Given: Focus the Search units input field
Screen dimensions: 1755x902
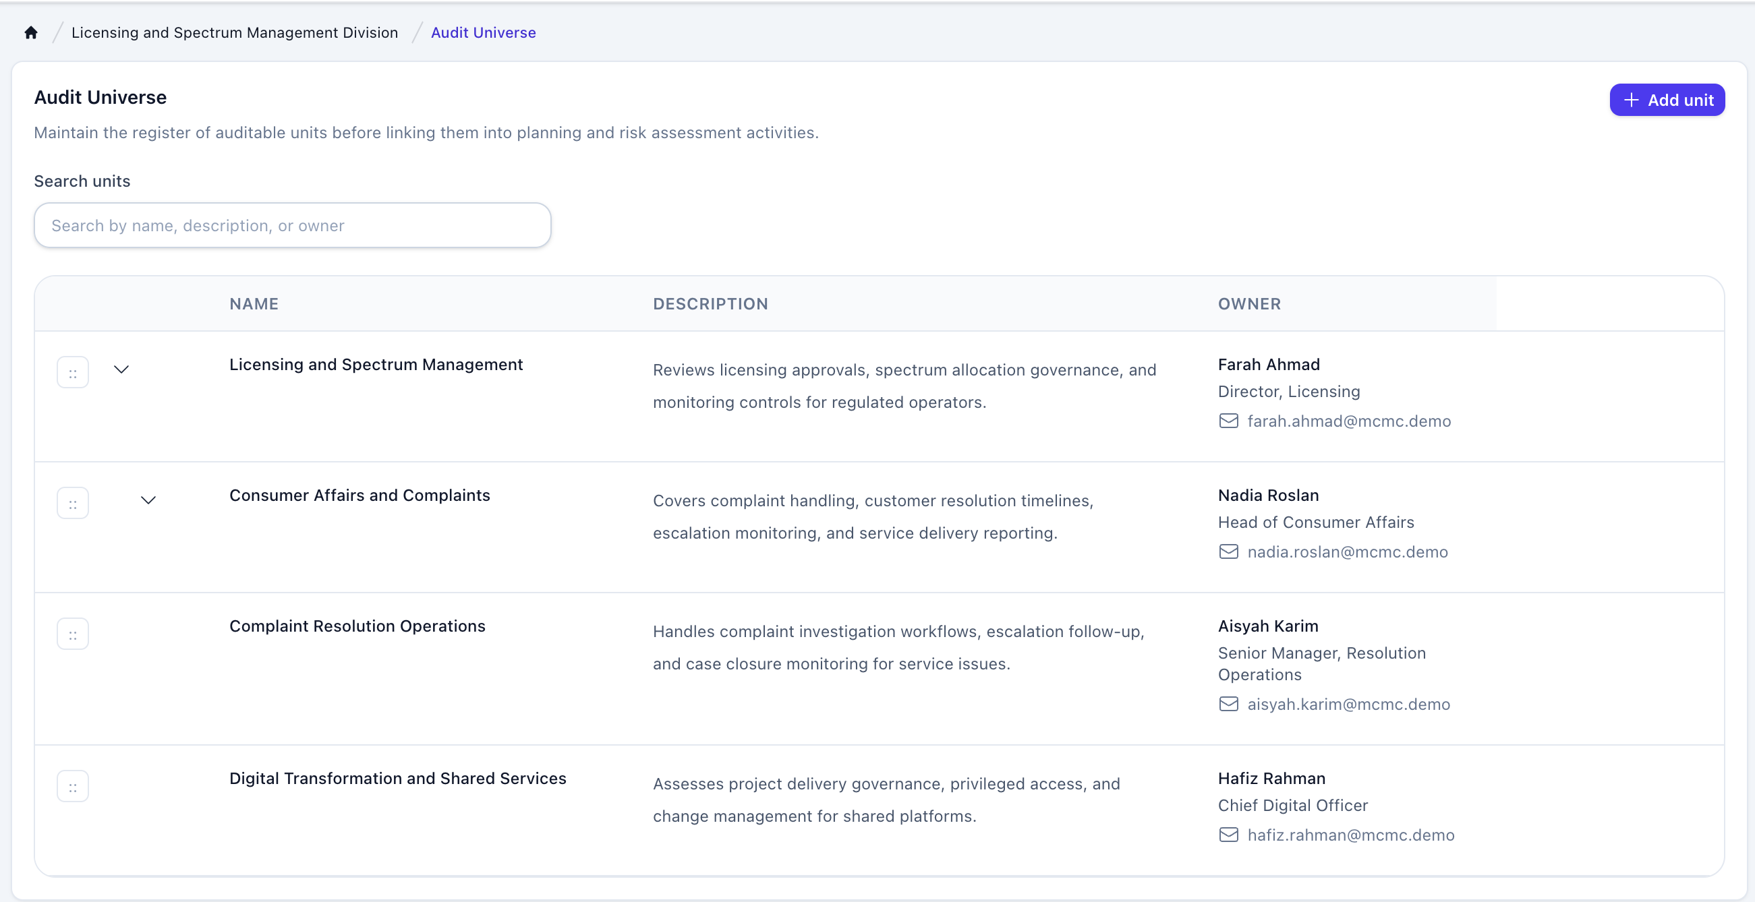Looking at the screenshot, I should coord(292,225).
